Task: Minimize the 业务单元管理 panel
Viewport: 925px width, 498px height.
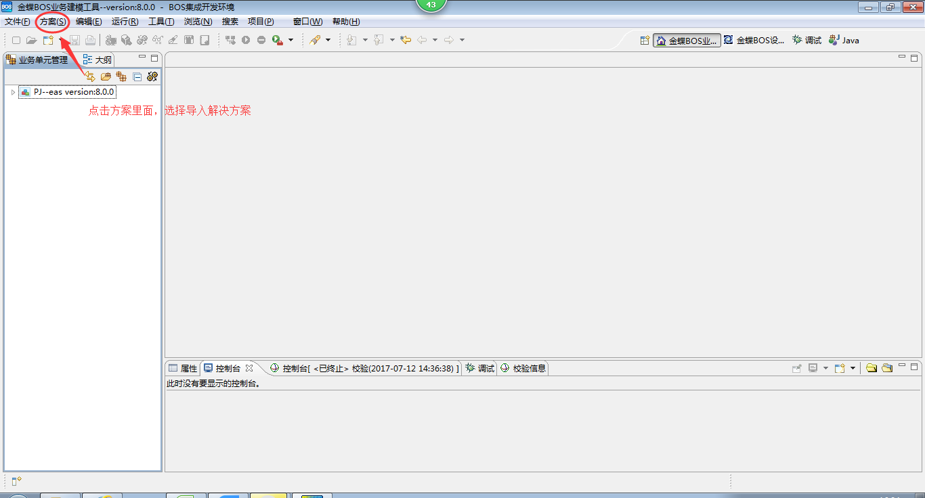Action: pos(142,58)
